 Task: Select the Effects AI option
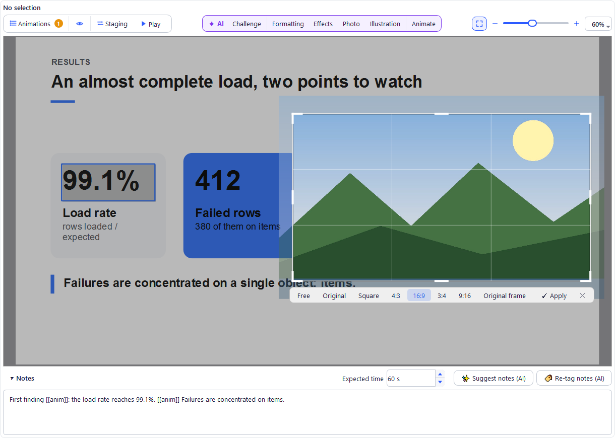(323, 24)
